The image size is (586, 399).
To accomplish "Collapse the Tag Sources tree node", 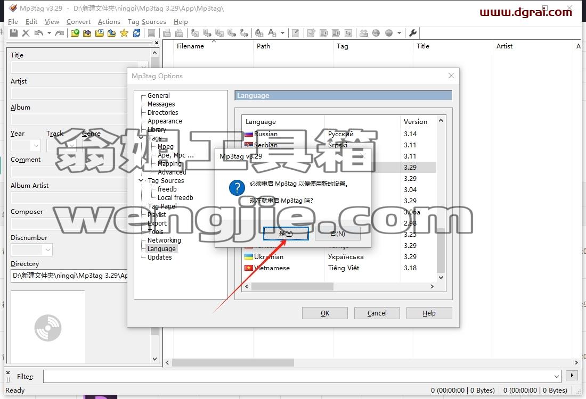I will 141,180.
